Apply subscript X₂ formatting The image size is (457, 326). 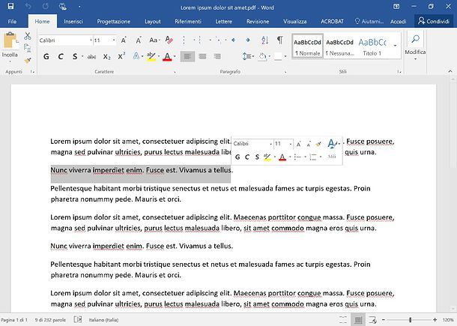(106, 56)
